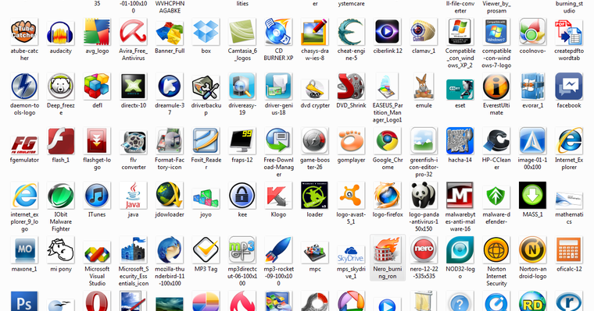Click the CD BURNER XP icon

[278, 32]
